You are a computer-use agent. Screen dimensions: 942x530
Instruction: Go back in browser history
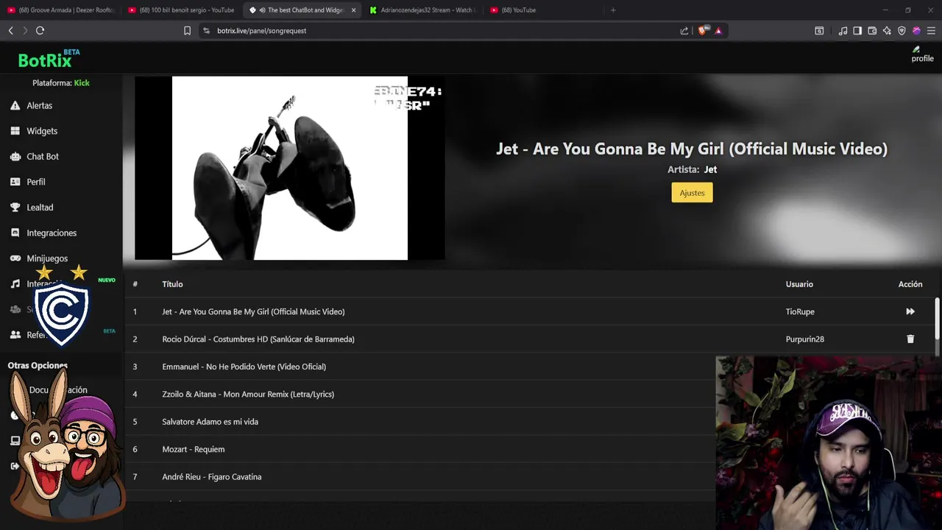coord(10,30)
